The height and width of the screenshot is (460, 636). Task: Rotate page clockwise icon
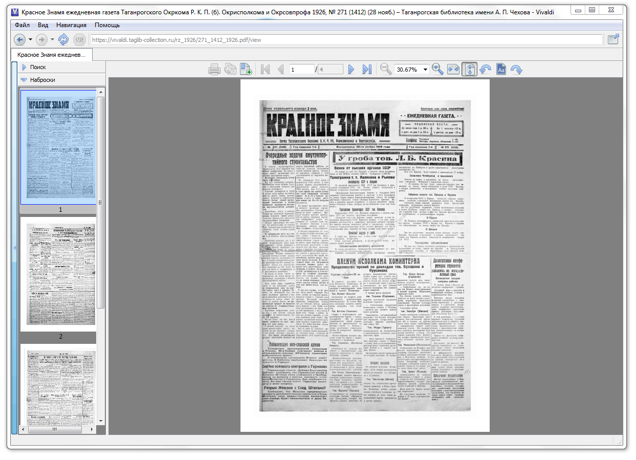517,69
